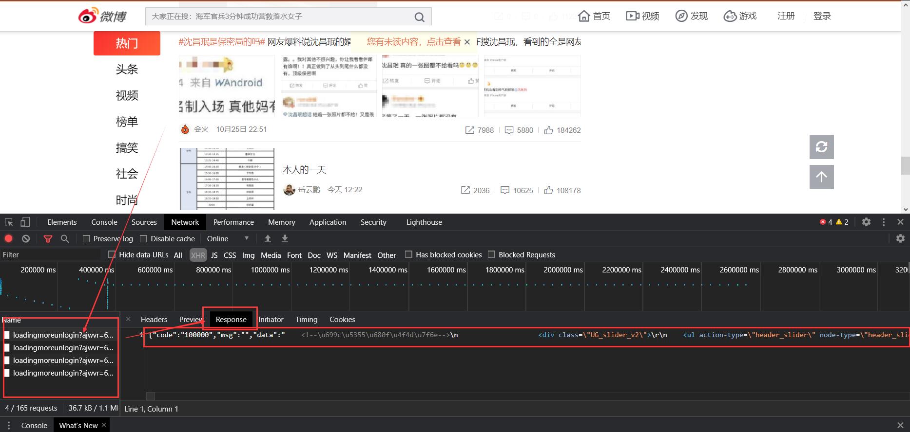
Task: Toggle the DevTools inspect element tool
Action: pyautogui.click(x=9, y=222)
